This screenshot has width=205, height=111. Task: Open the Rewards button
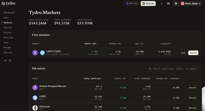pyautogui.click(x=148, y=4)
